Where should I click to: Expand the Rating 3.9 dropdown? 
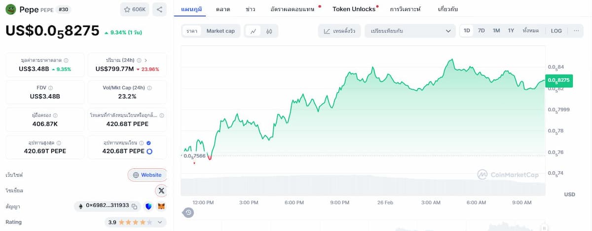tap(160, 223)
